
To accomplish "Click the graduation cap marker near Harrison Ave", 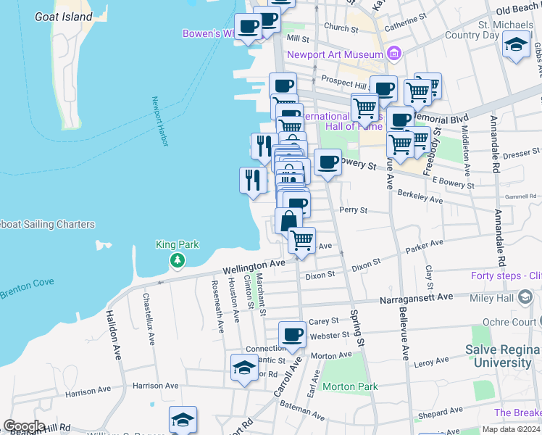I will 244,367.
